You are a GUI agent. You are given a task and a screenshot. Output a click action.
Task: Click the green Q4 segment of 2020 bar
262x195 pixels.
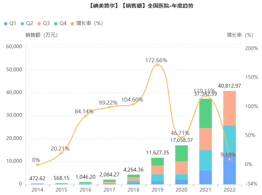pos(182,153)
